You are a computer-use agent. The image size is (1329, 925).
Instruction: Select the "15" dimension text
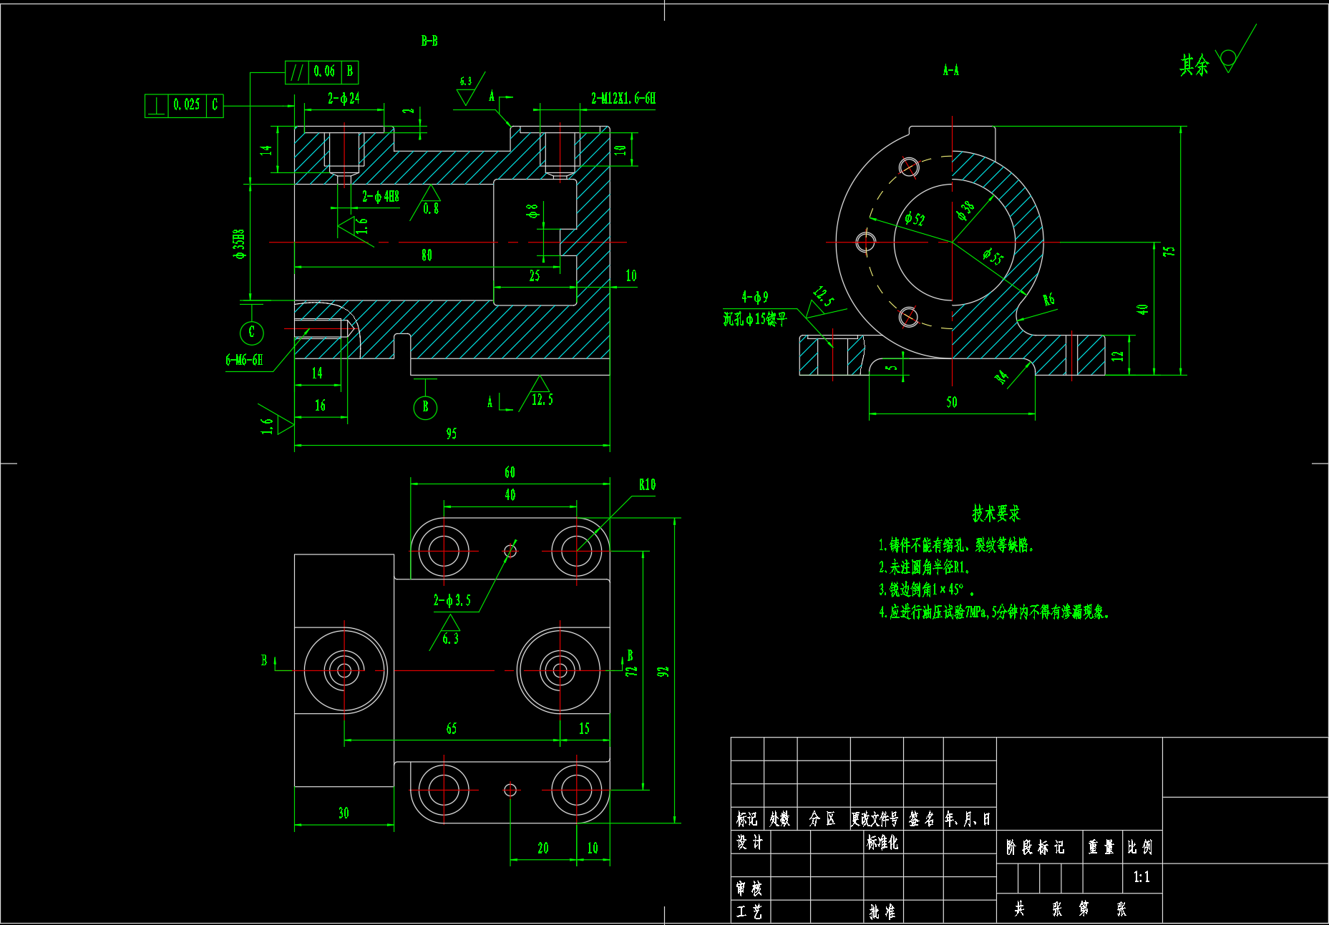(x=584, y=728)
